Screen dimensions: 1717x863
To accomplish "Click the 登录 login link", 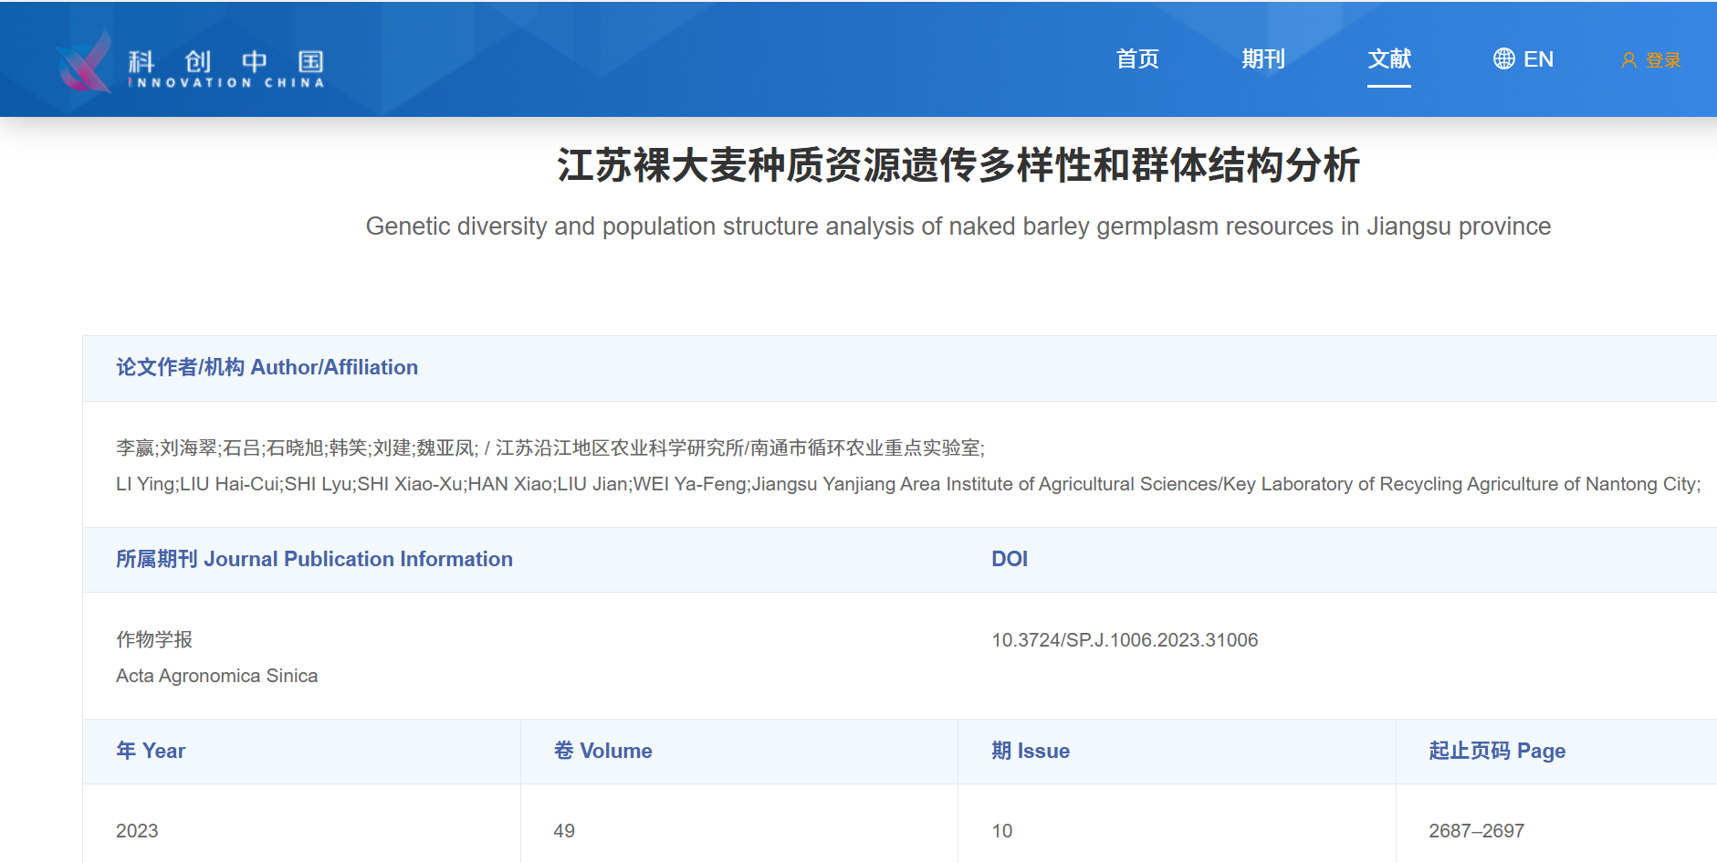I will 1663,60.
